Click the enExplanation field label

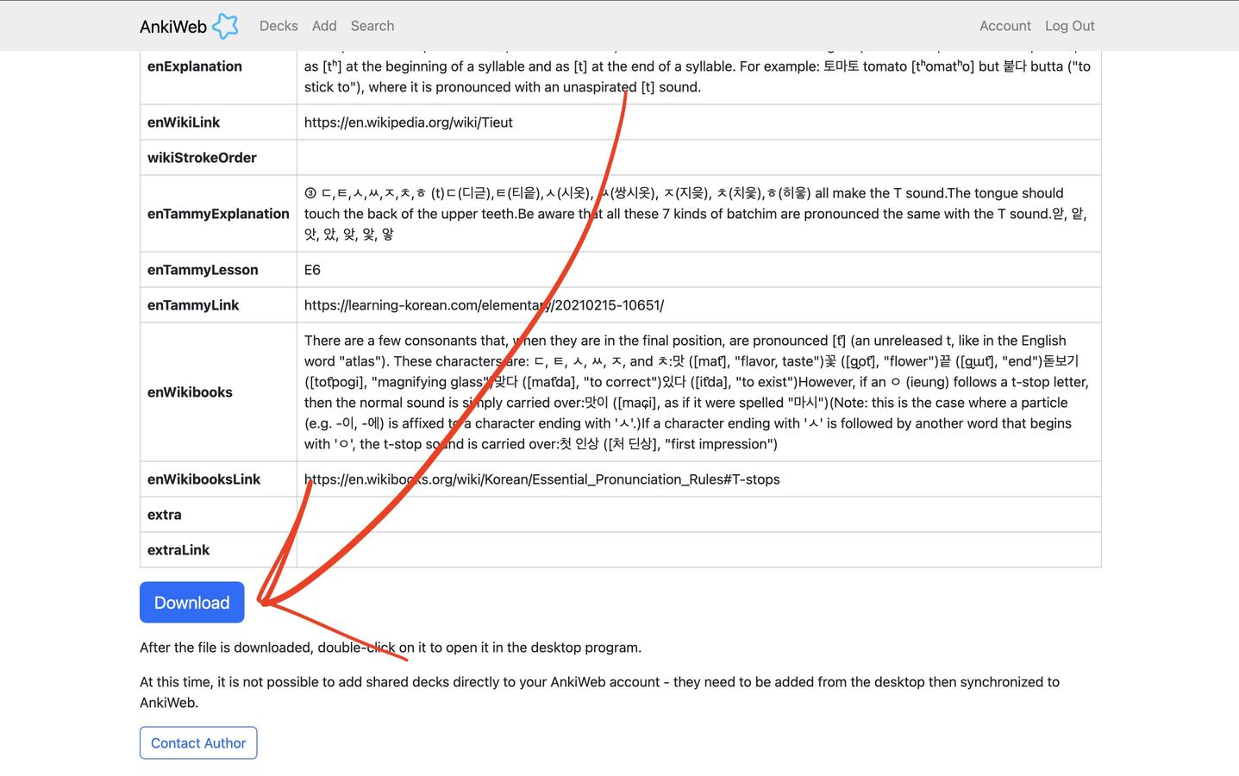tap(195, 66)
